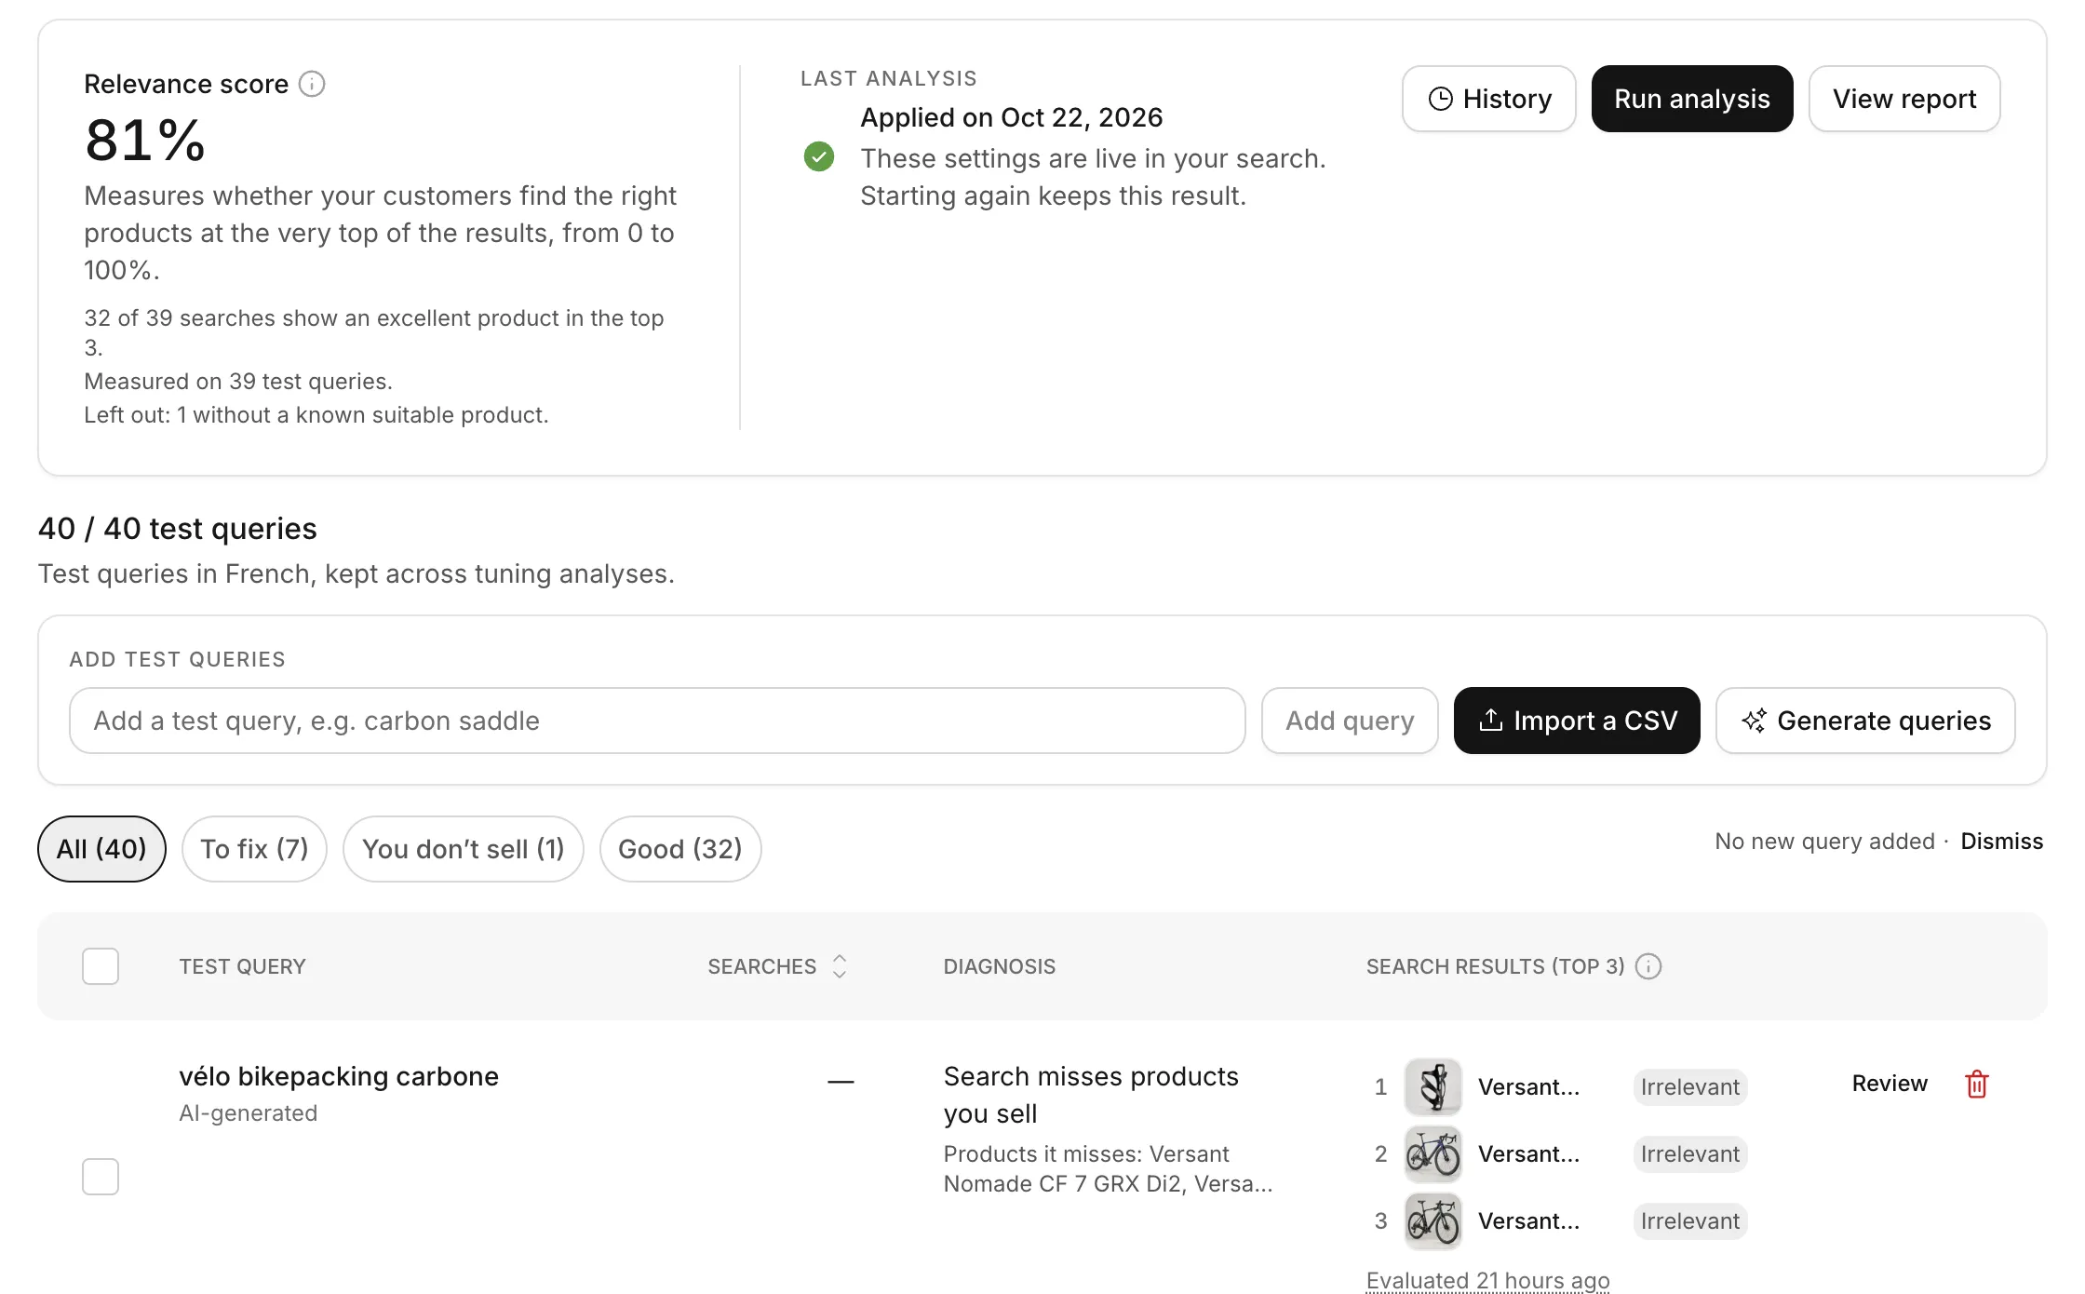The width and height of the screenshot is (2085, 1294).
Task: Open the History panel
Action: pyautogui.click(x=1489, y=99)
